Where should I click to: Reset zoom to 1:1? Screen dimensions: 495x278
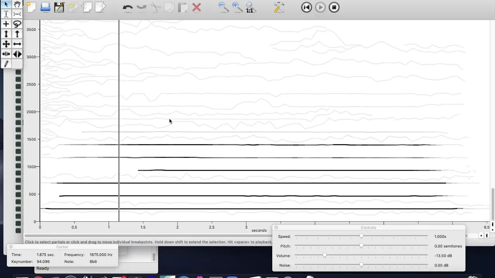point(250,7)
